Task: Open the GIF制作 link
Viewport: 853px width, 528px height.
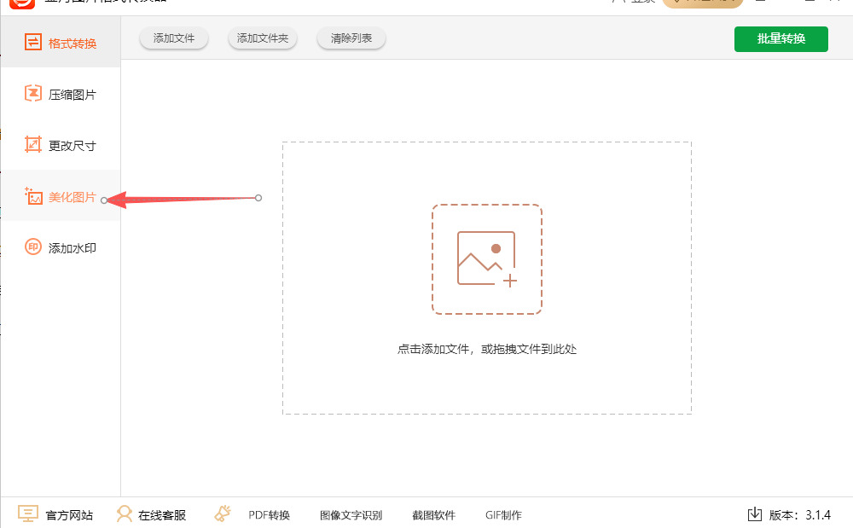Action: [x=503, y=515]
